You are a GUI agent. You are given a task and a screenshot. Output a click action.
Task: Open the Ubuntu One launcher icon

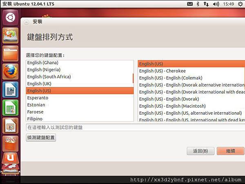(11, 158)
